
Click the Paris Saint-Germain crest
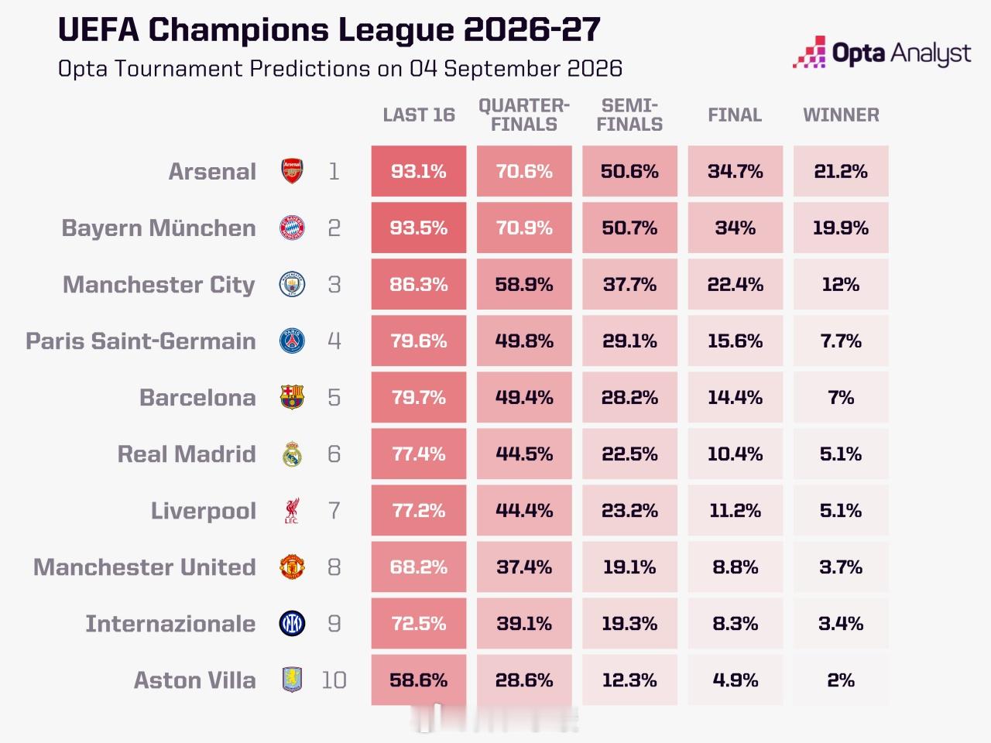coord(292,341)
